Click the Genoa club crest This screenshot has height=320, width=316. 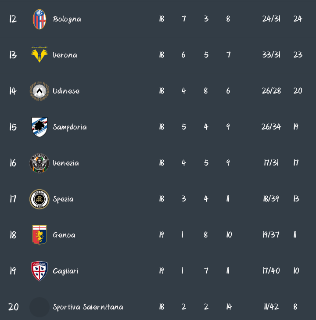39,235
